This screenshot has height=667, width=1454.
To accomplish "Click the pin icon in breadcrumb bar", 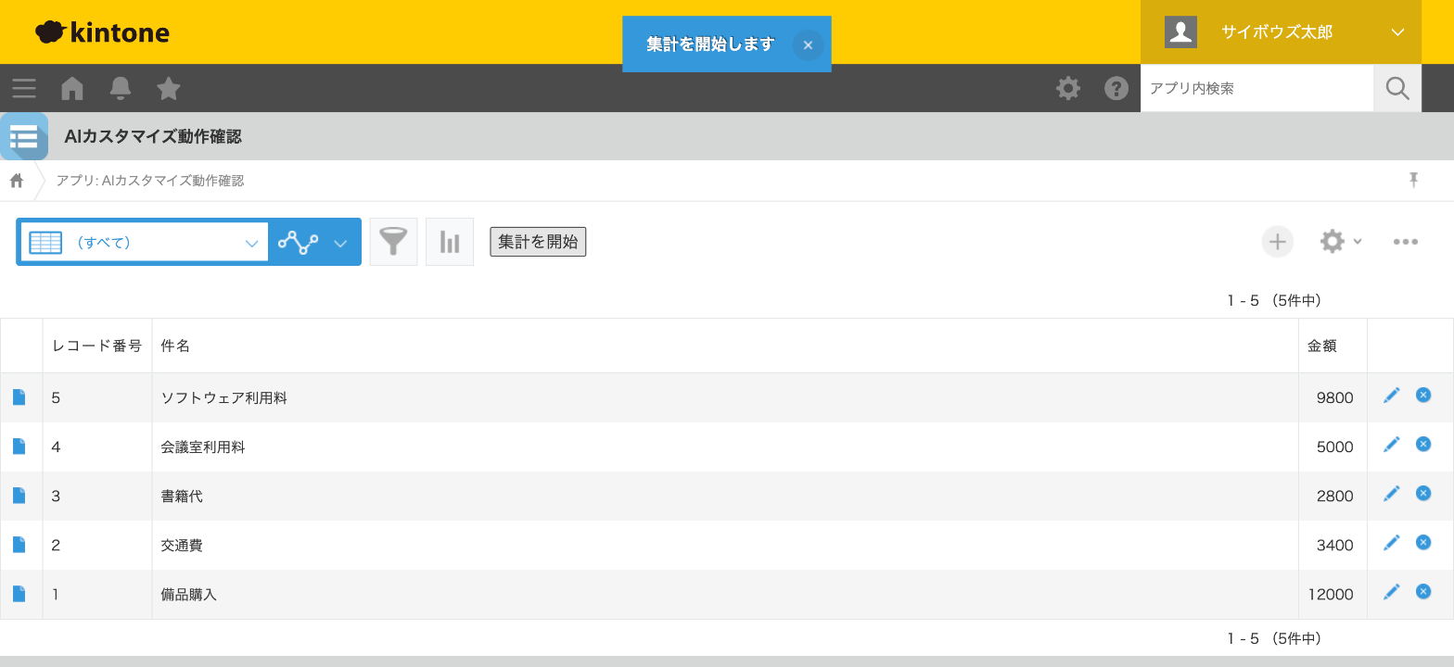I will pos(1414,180).
